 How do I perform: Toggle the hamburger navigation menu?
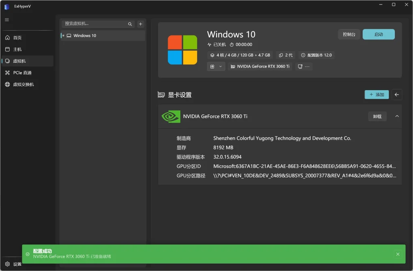pyautogui.click(x=6, y=19)
